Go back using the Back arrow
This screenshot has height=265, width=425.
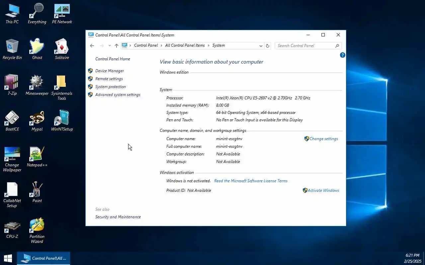pos(92,46)
